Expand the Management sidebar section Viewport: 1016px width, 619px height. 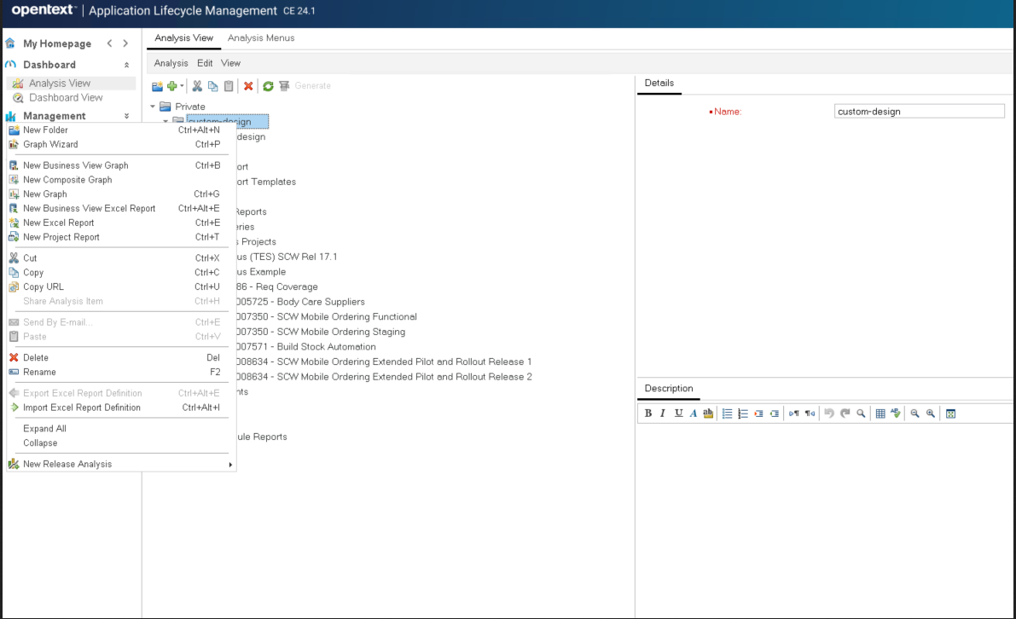[126, 116]
